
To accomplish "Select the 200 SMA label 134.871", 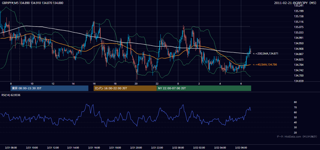I will coord(266,54).
